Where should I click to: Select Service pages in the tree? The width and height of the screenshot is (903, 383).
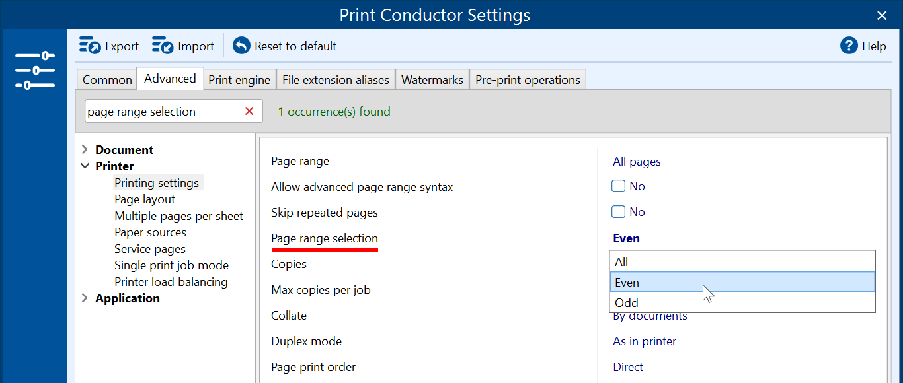pos(149,248)
